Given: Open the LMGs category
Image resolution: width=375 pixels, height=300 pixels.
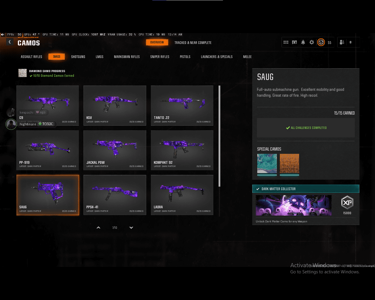Looking at the screenshot, I should (x=100, y=57).
